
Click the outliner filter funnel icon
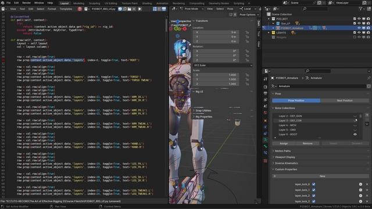[360, 9]
